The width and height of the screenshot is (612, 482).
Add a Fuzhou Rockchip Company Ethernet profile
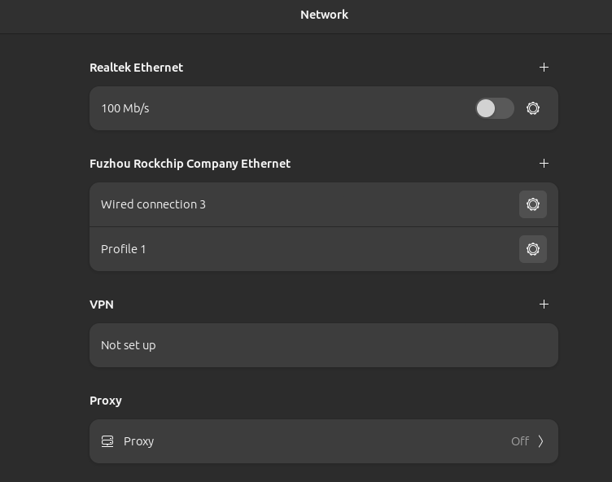[x=544, y=164]
